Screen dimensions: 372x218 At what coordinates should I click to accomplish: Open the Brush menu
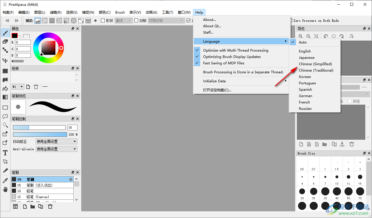[x=120, y=12]
